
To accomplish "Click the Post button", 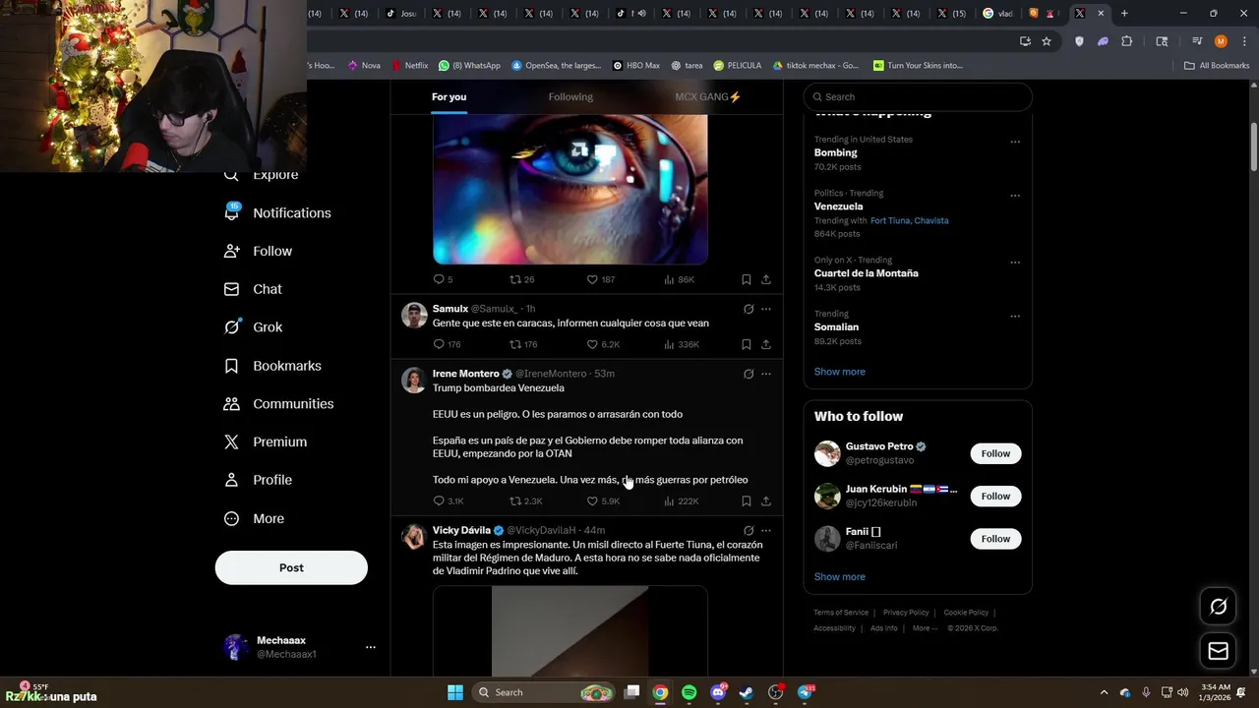I will click(x=291, y=567).
